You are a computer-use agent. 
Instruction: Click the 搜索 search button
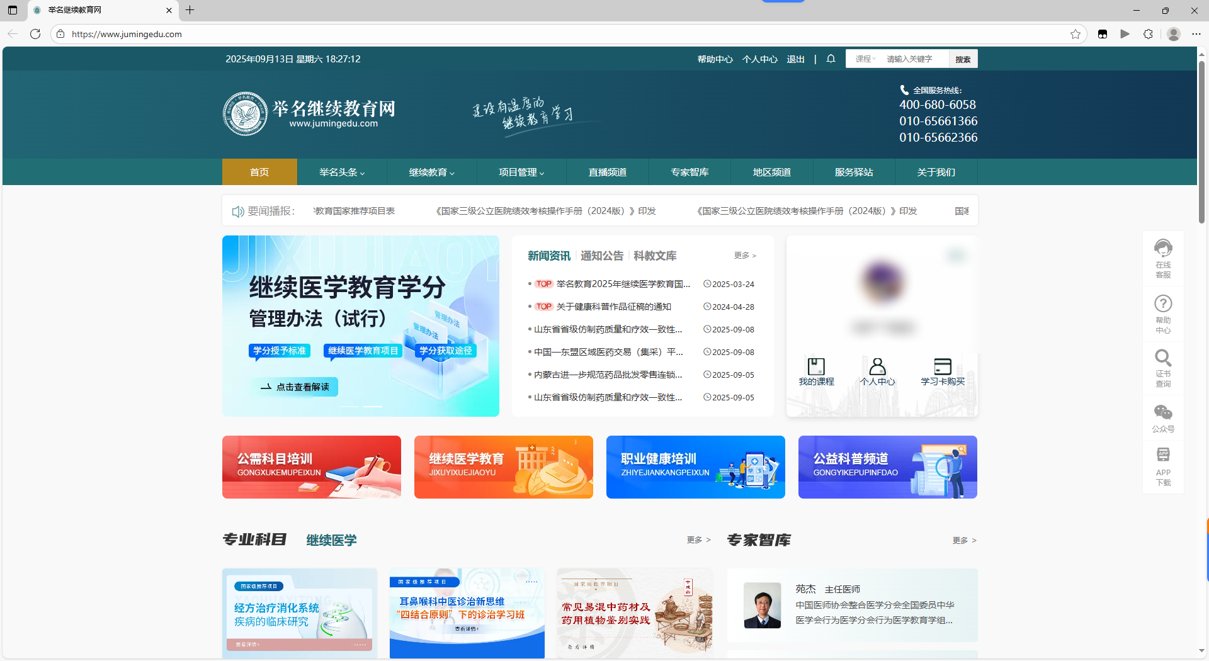coord(963,59)
